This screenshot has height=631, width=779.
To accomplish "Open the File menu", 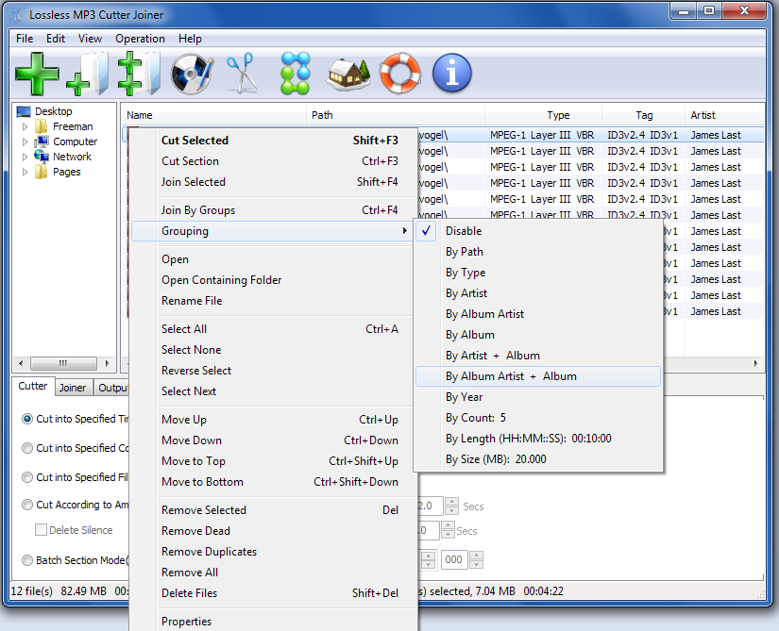I will pyautogui.click(x=25, y=39).
